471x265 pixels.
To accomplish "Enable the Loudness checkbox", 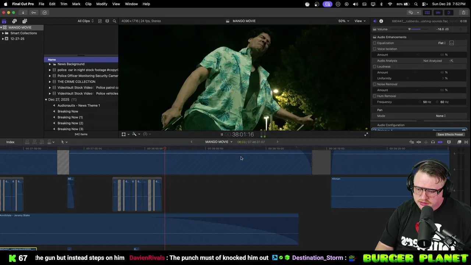I will (x=375, y=67).
